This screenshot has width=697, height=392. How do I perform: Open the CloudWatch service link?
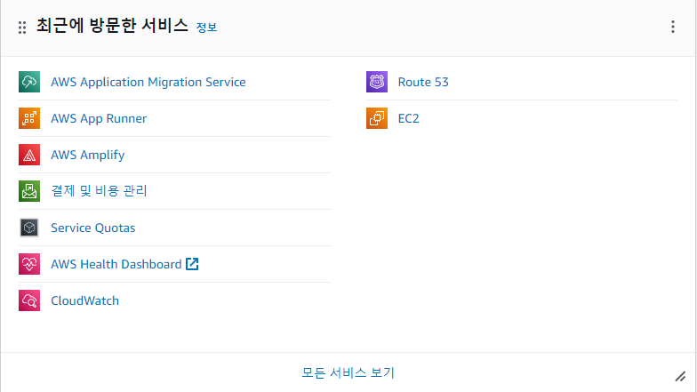[85, 300]
